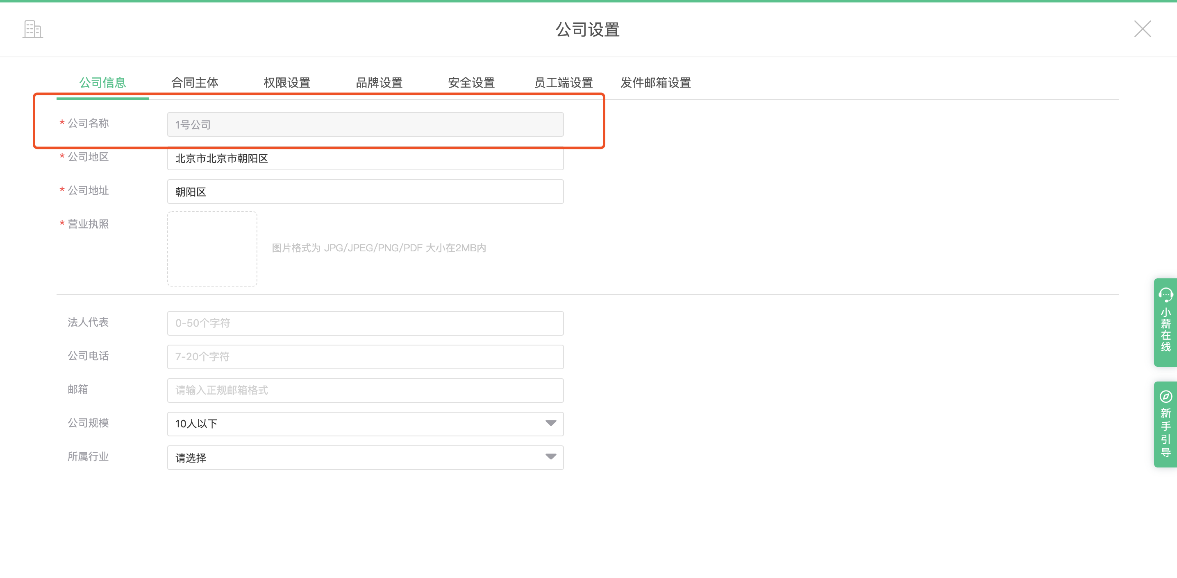Click the 法人代表 label
This screenshot has width=1177, height=578.
click(88, 322)
